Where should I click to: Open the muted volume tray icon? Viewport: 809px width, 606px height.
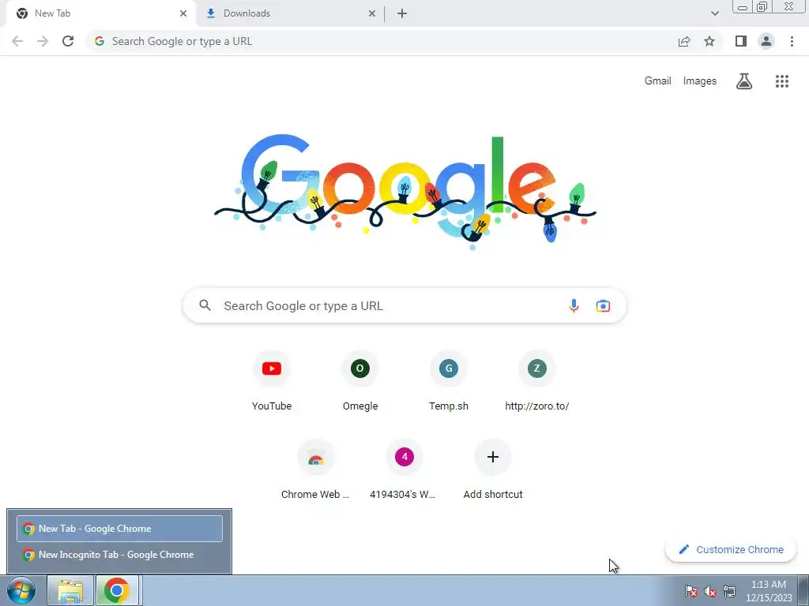(710, 591)
